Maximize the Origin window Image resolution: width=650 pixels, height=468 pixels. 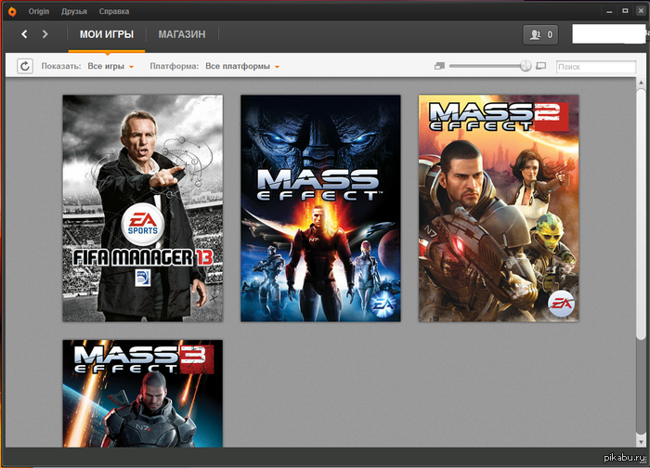click(x=625, y=11)
